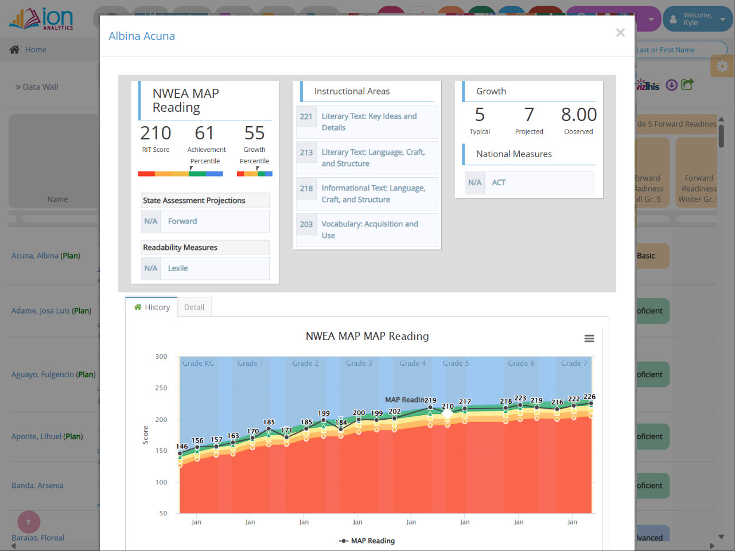Open Banda, Arsenia student link
Viewport: 735px width, 551px height.
pos(37,486)
